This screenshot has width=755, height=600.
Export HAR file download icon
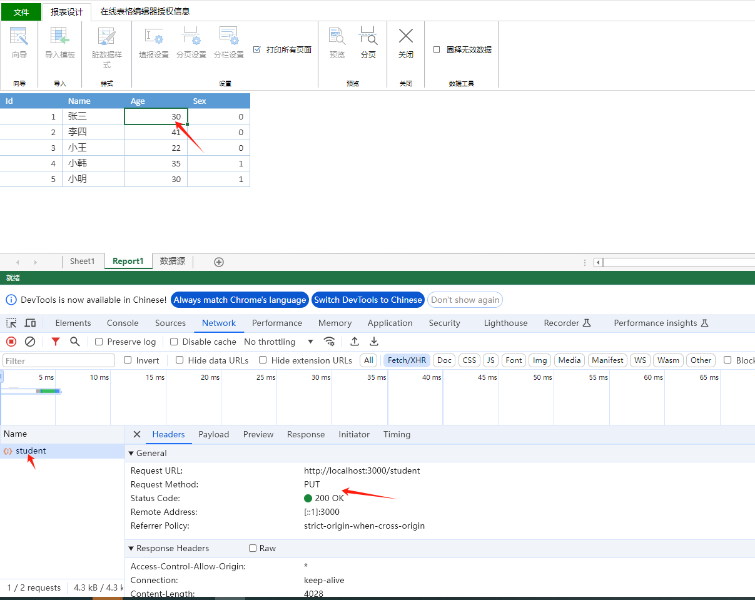tap(374, 342)
